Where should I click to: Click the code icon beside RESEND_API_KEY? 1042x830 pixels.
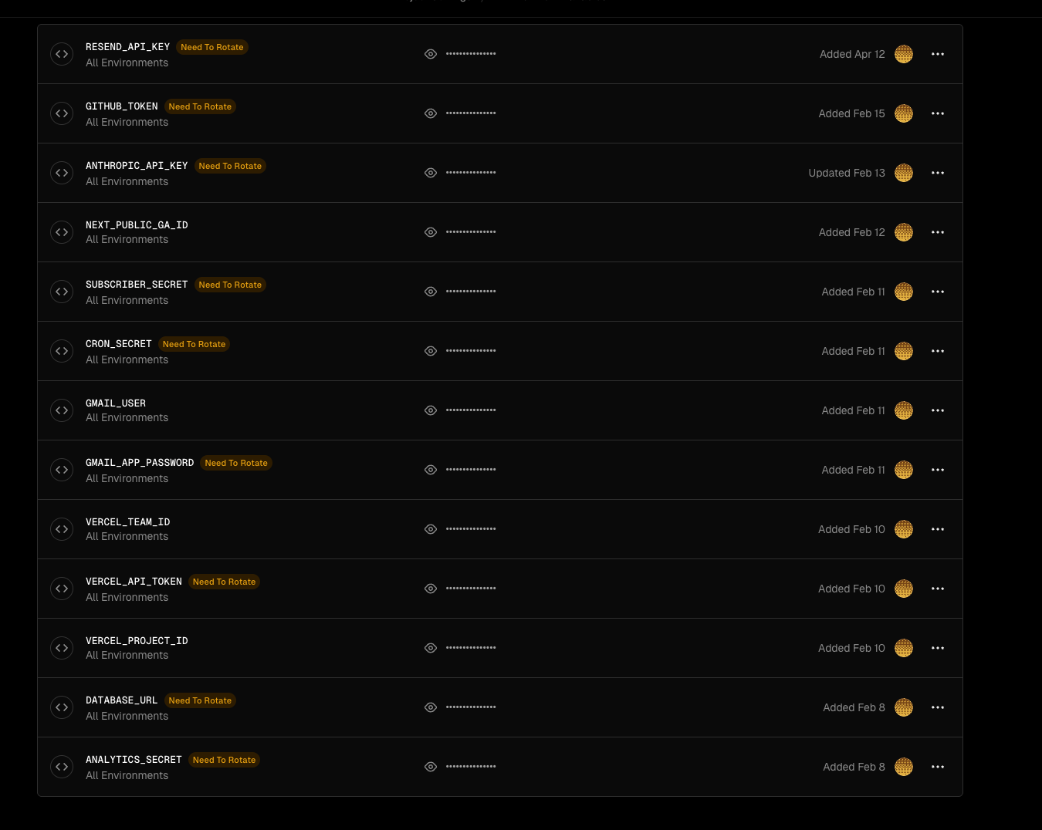pos(62,54)
